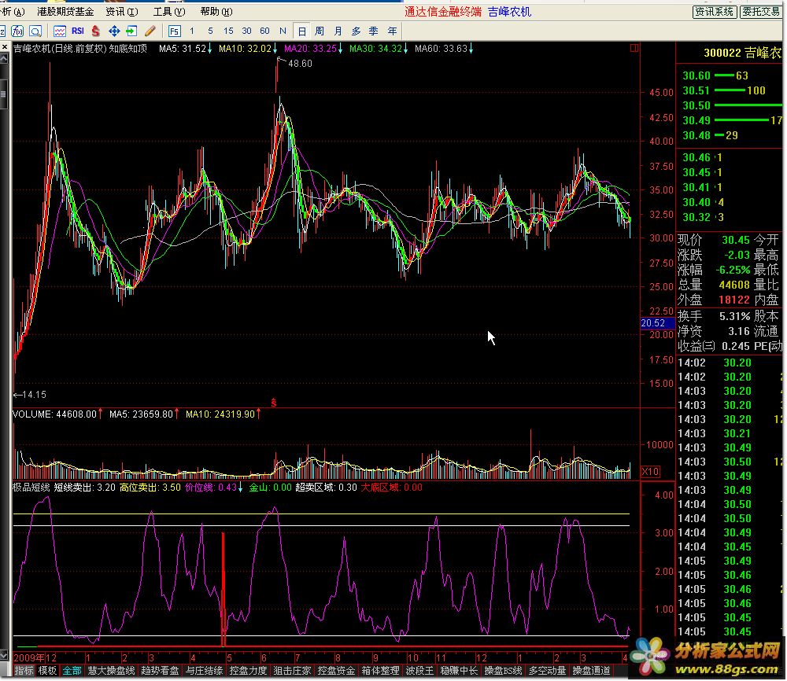Click the green arrow import icon
The width and height of the screenshot is (787, 681).
[131, 31]
